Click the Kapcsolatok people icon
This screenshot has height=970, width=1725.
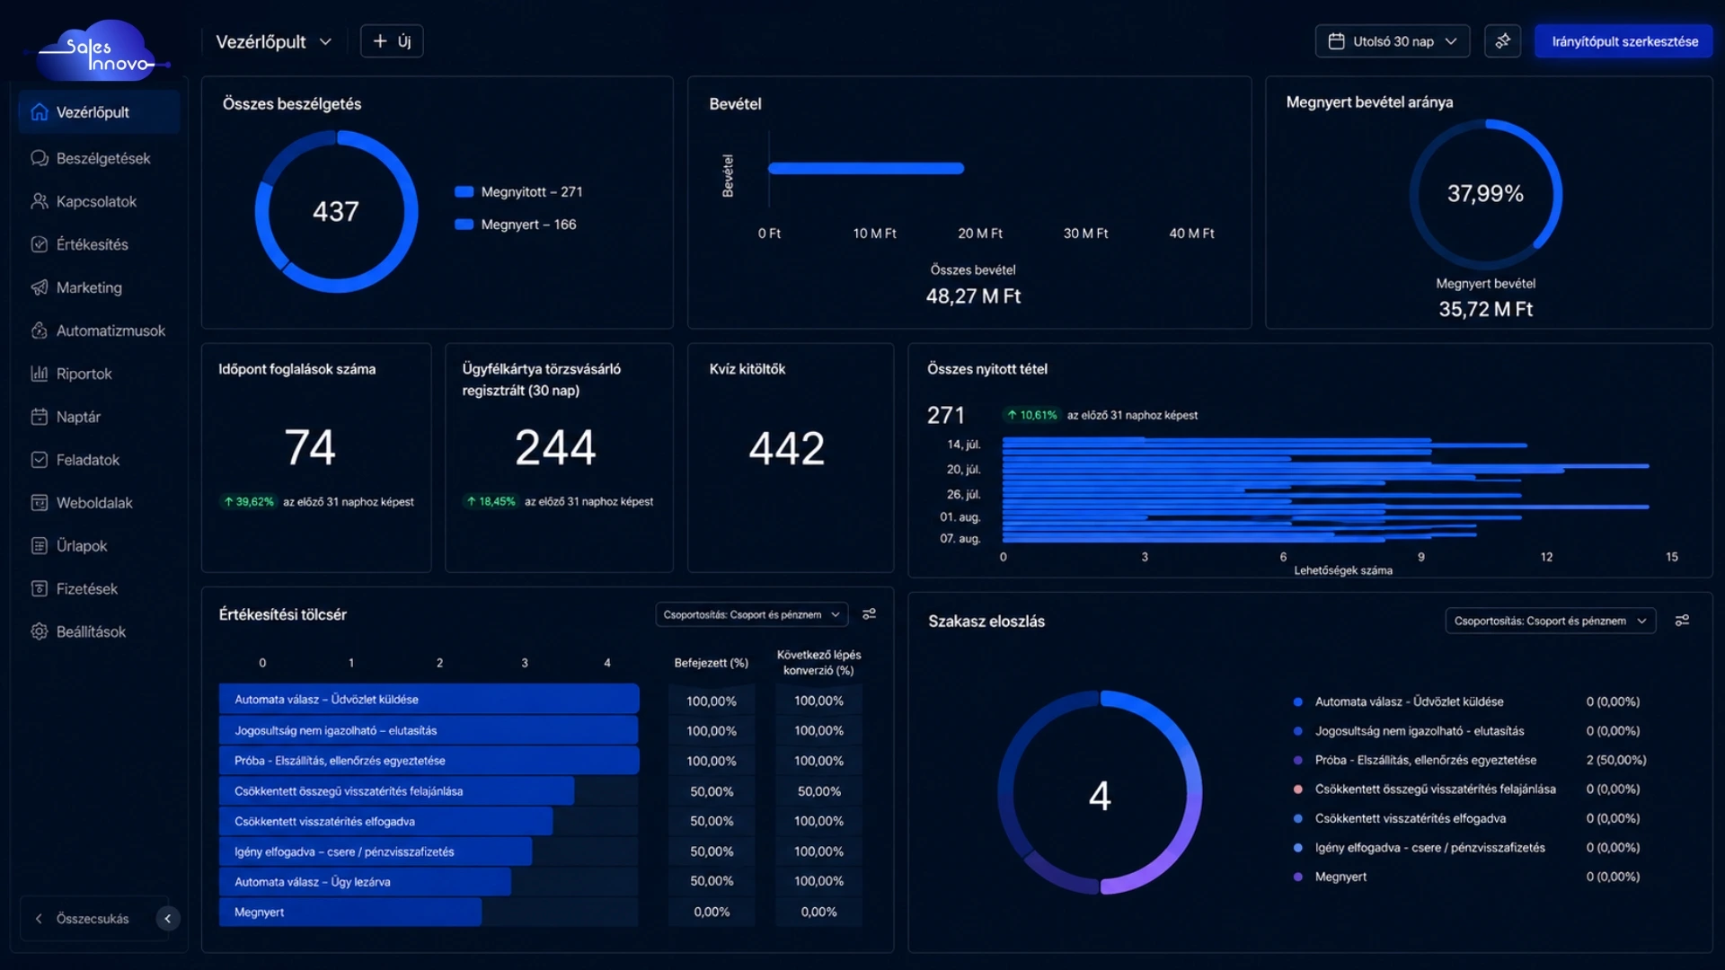(x=40, y=201)
